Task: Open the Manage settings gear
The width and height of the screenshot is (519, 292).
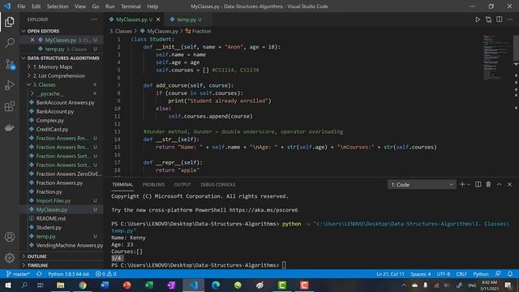Action: [x=10, y=258]
